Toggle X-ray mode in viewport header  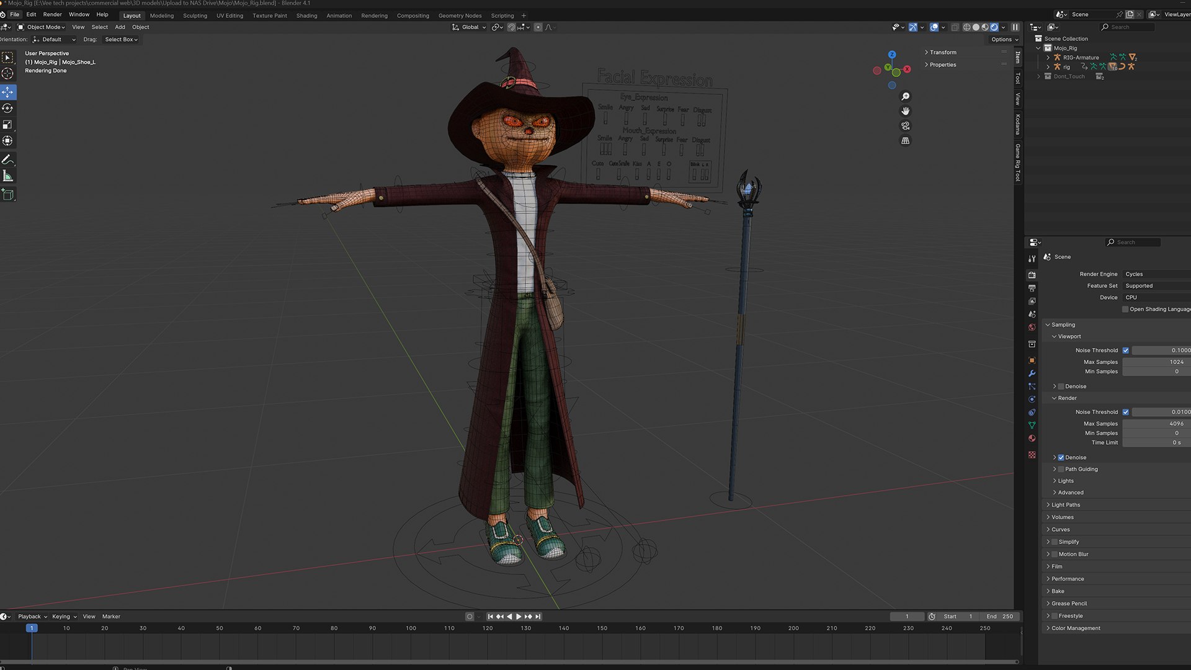pyautogui.click(x=955, y=27)
